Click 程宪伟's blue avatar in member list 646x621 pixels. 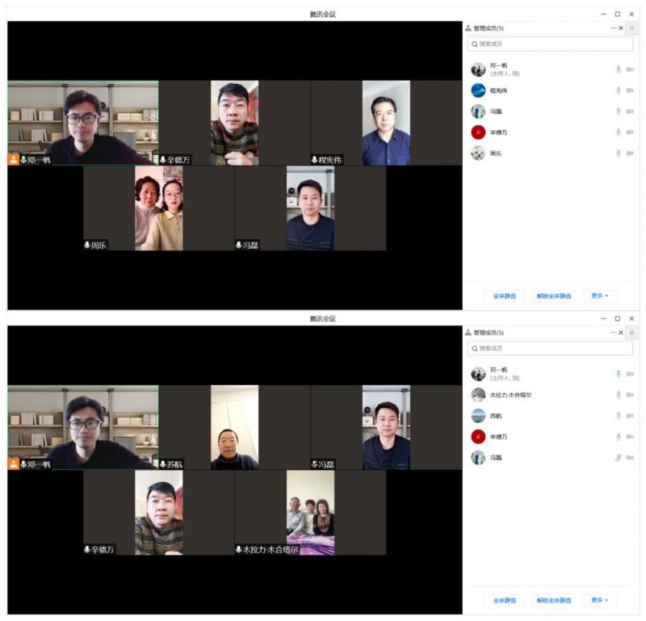(x=478, y=90)
